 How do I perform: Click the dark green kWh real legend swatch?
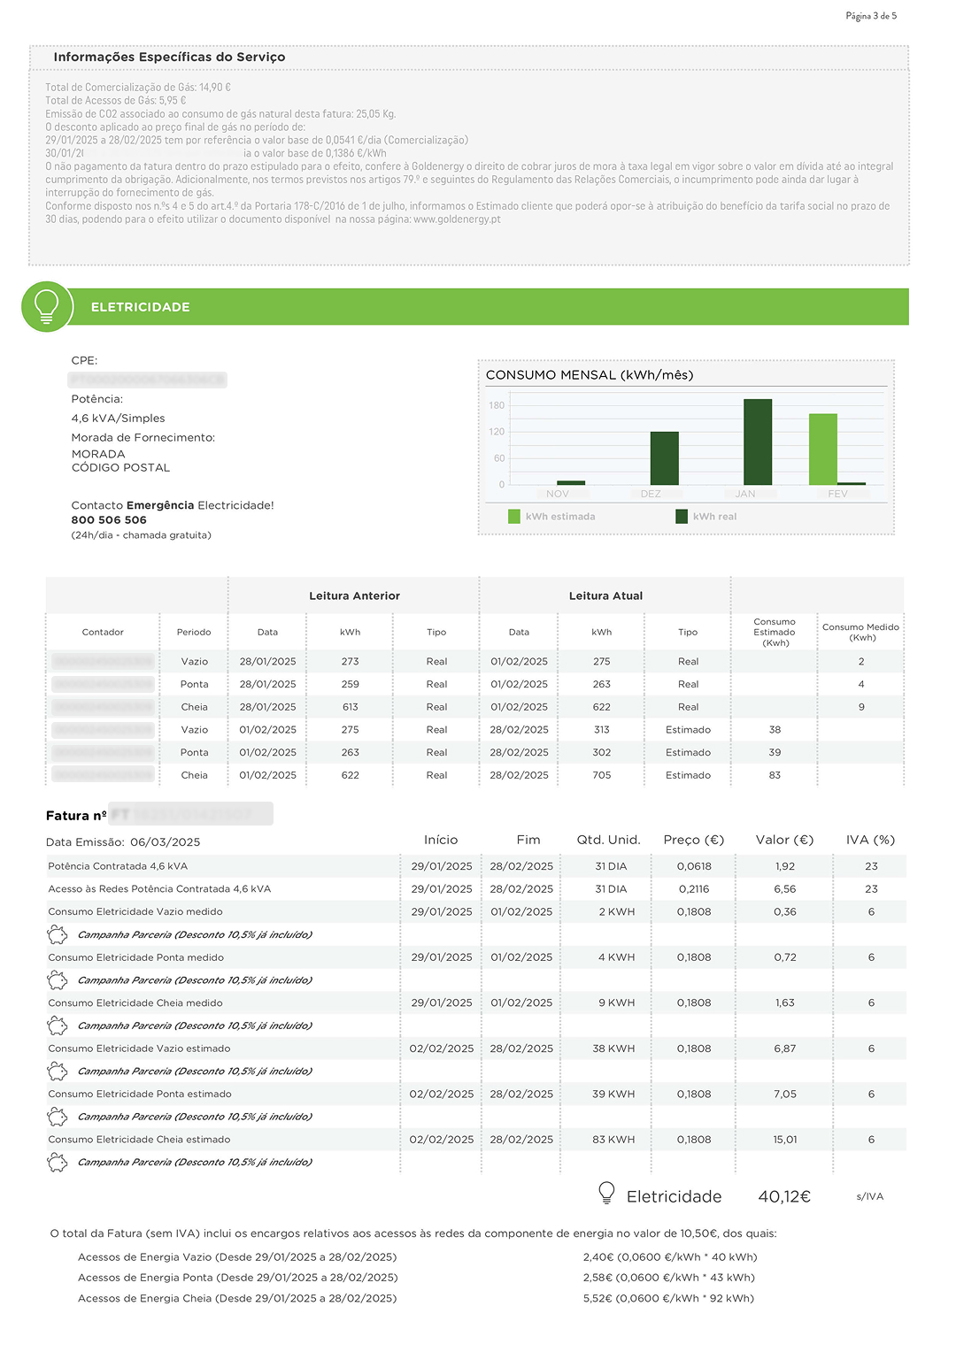[682, 517]
